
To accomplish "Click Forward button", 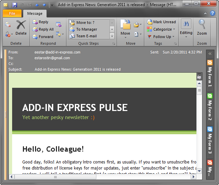I will [43, 37].
